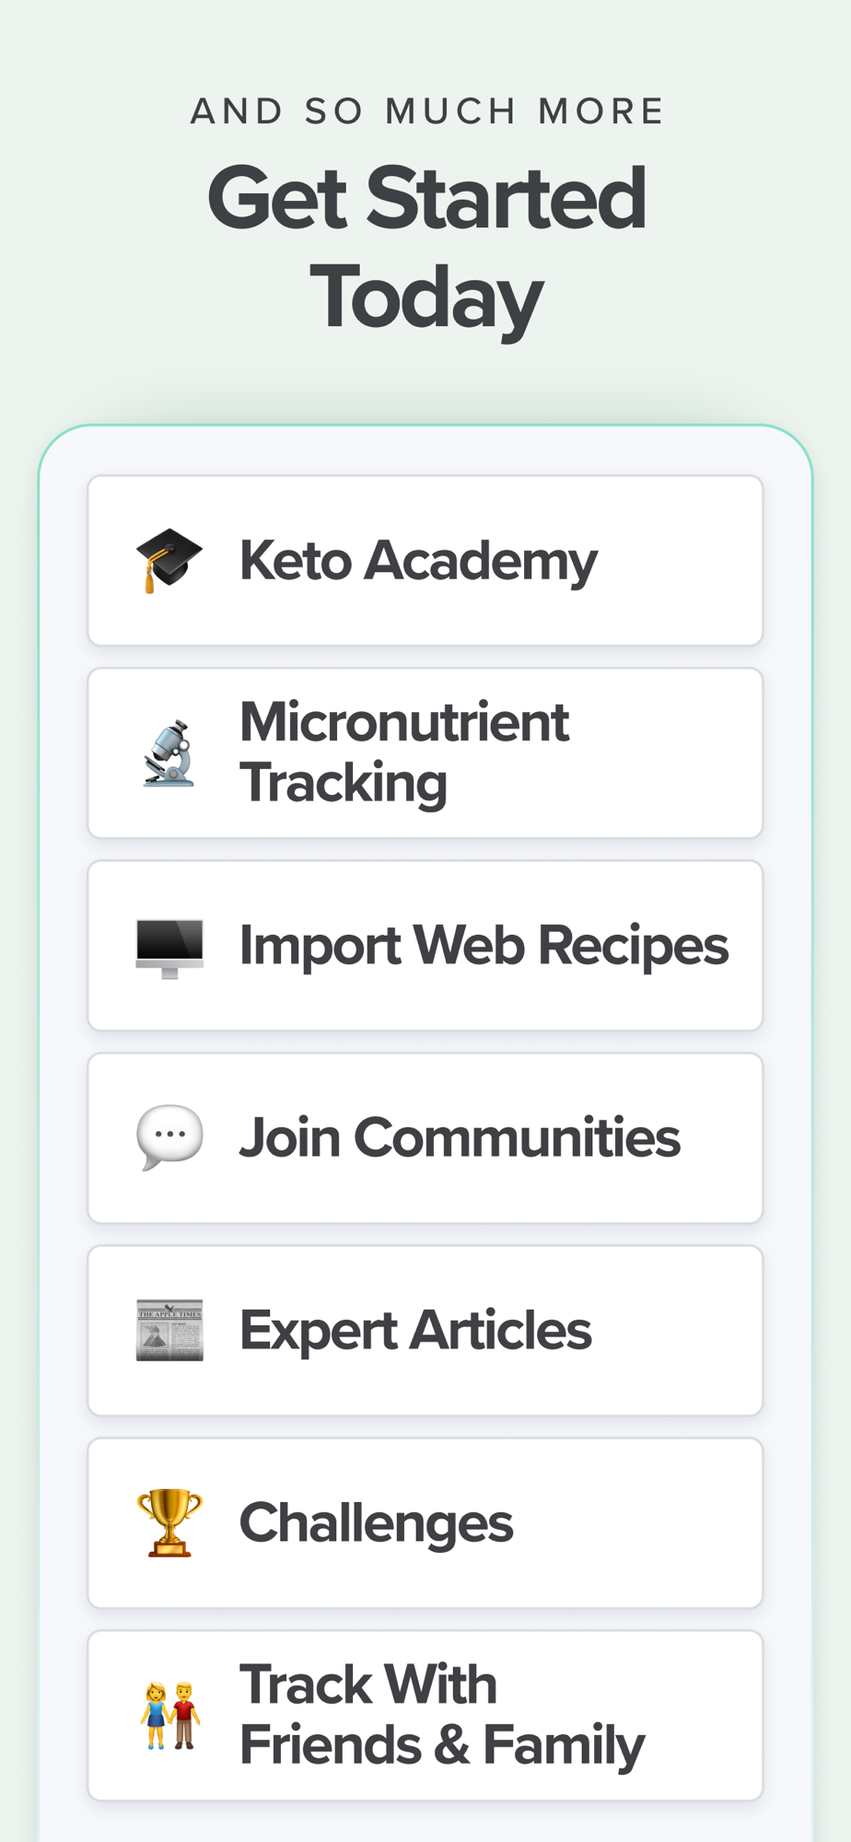The image size is (851, 1842).
Task: Click the graduation cap icon
Action: pos(169,561)
